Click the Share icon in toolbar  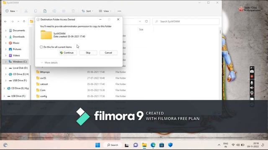(64, 11)
